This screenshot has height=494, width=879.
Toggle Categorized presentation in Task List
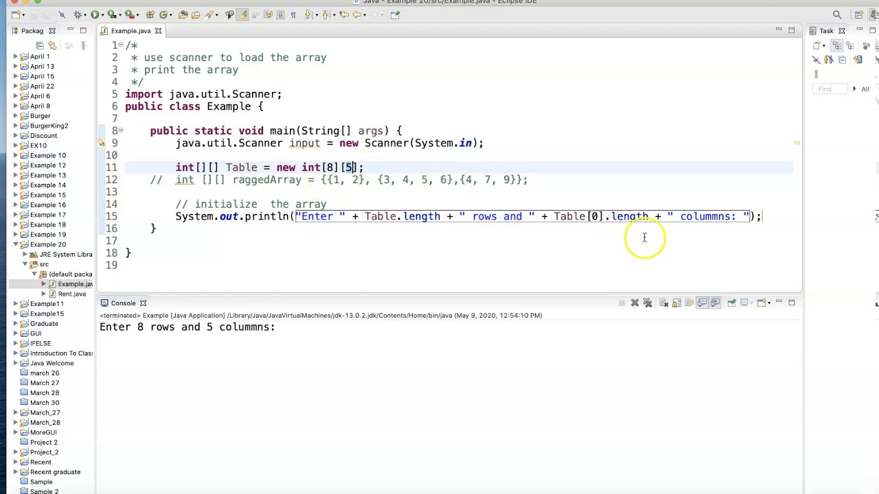point(837,45)
